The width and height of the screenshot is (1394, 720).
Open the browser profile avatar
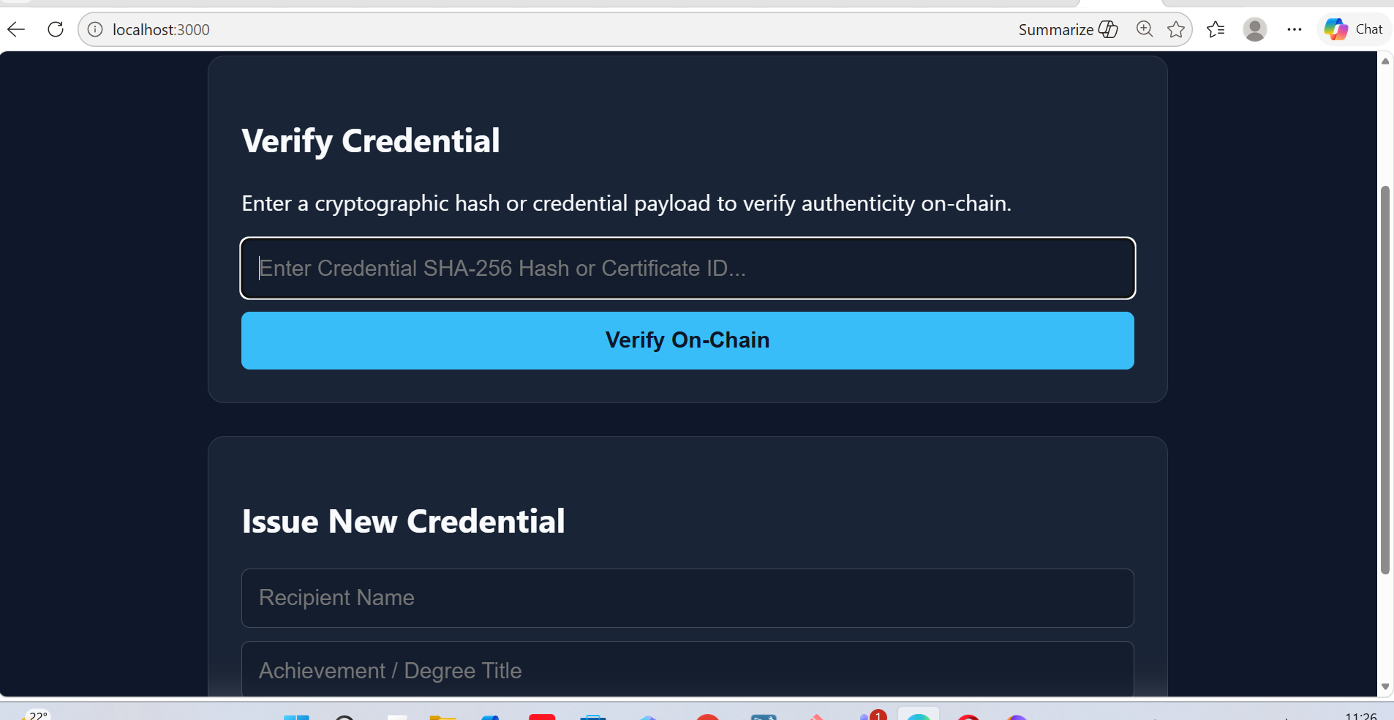tap(1255, 29)
